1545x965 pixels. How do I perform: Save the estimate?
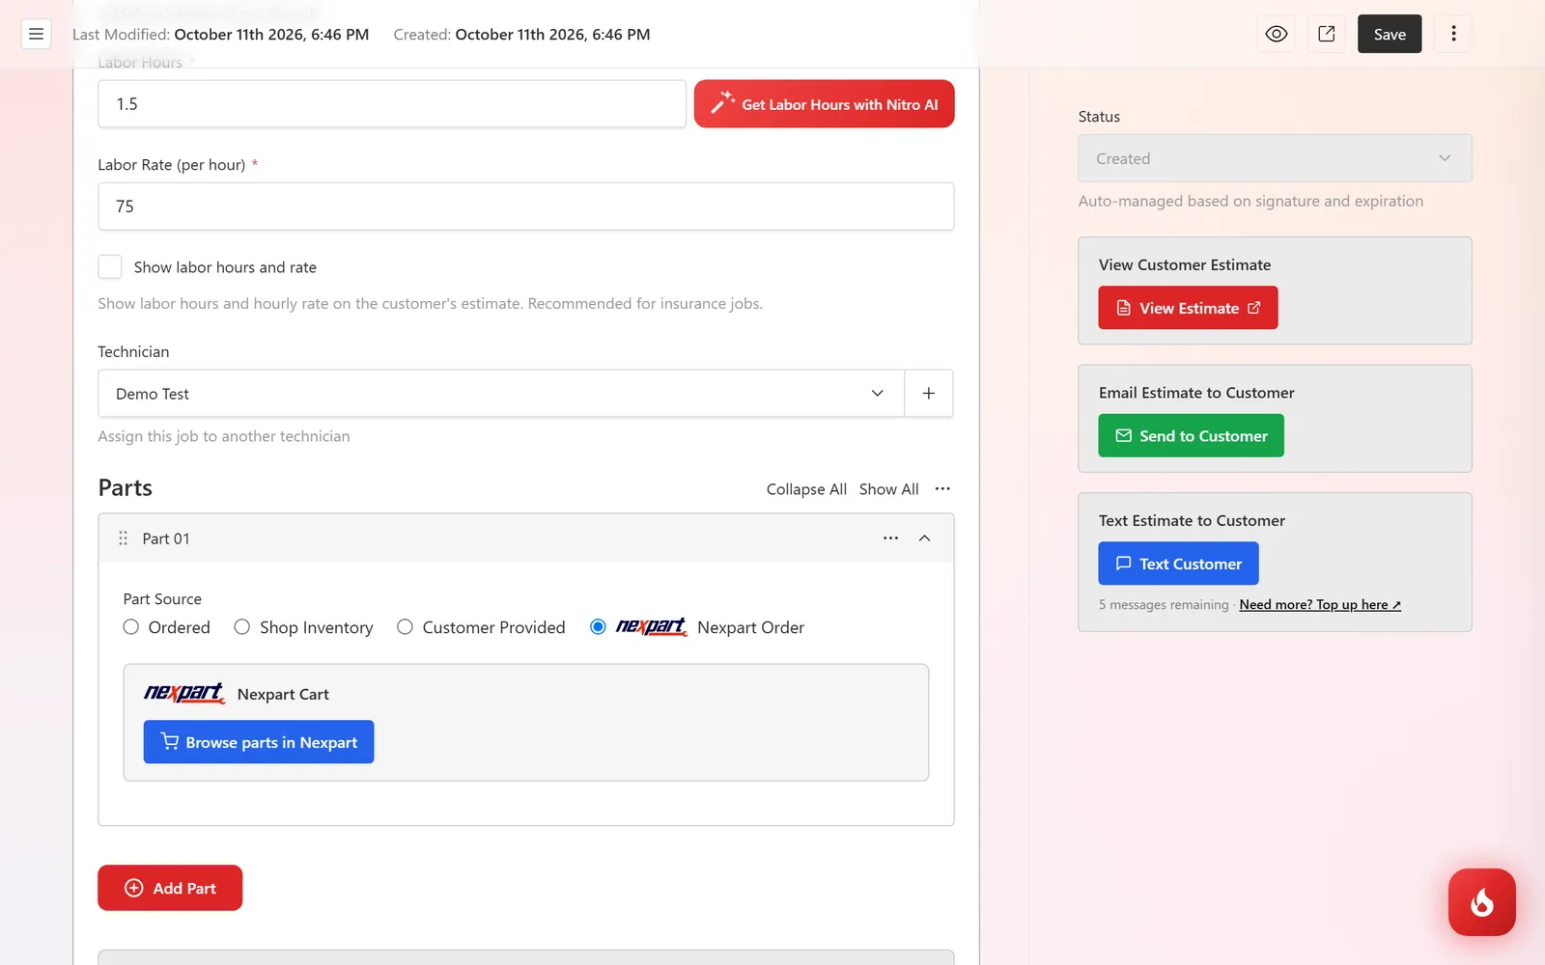coord(1390,34)
